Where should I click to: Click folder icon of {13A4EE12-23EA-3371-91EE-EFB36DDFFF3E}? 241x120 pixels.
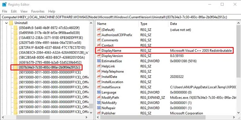coord(15,38)
